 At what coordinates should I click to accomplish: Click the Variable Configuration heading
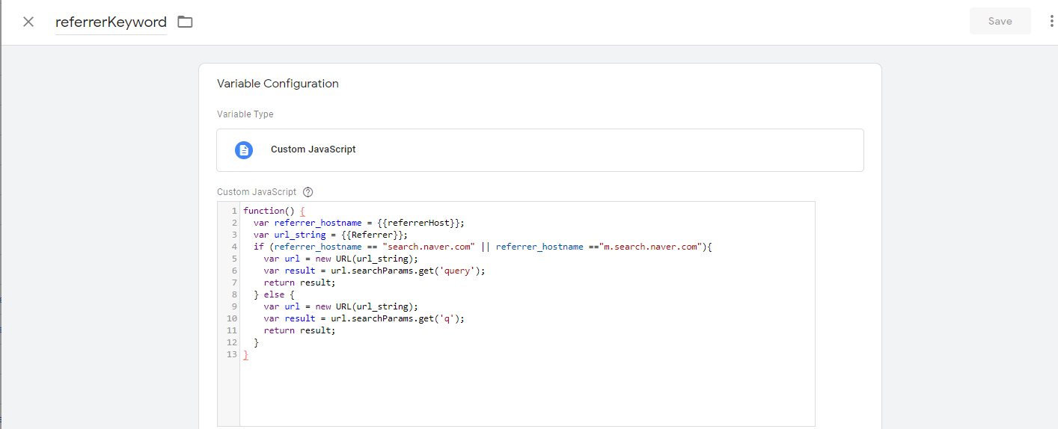[x=278, y=84]
